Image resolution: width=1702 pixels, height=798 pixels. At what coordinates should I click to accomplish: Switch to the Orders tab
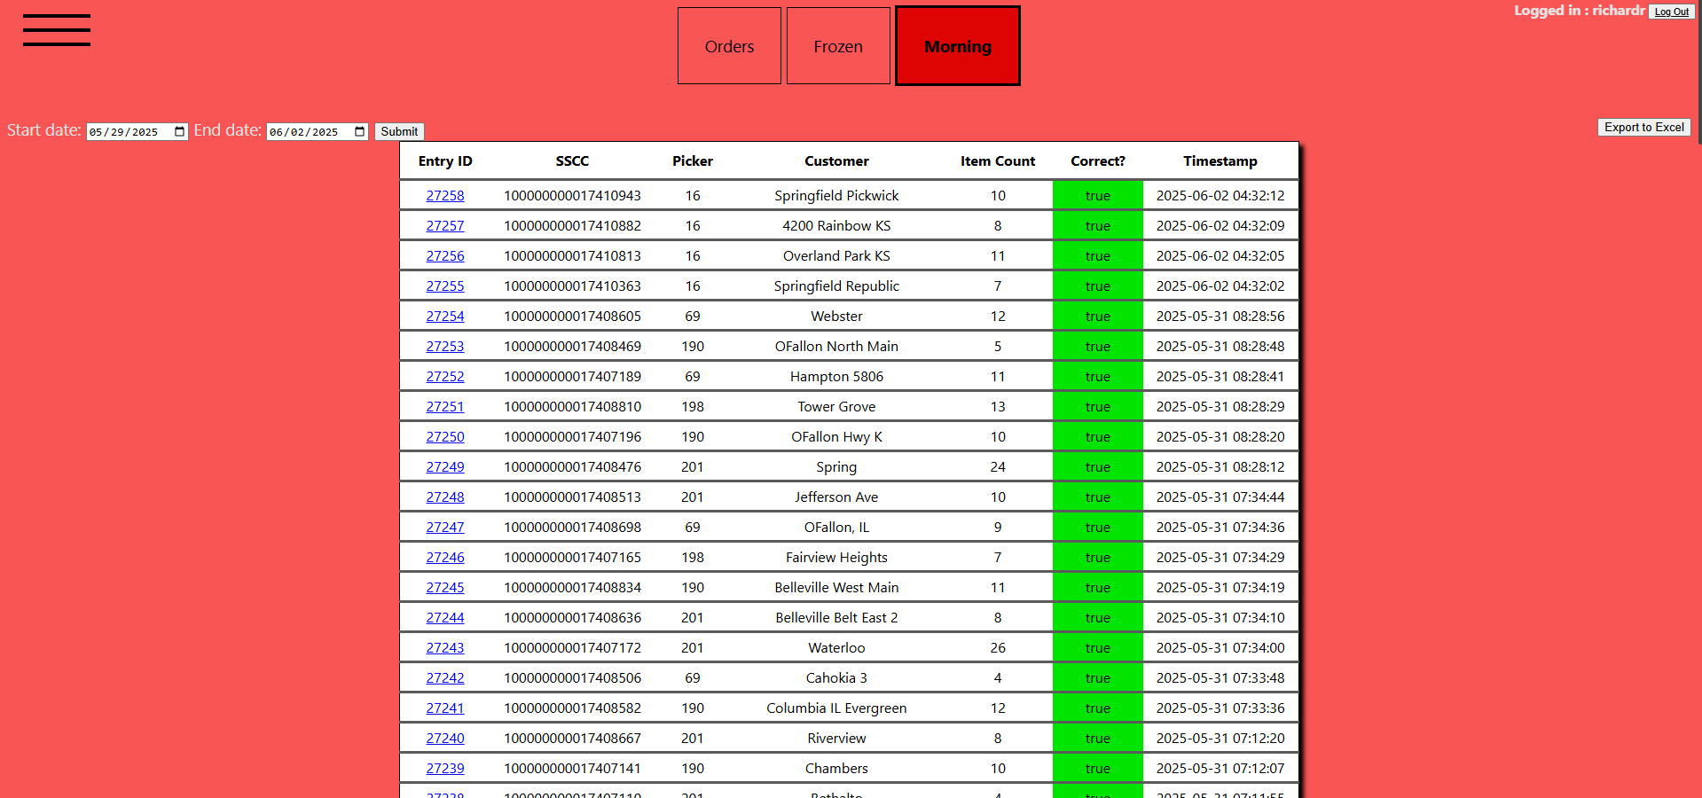(x=729, y=46)
